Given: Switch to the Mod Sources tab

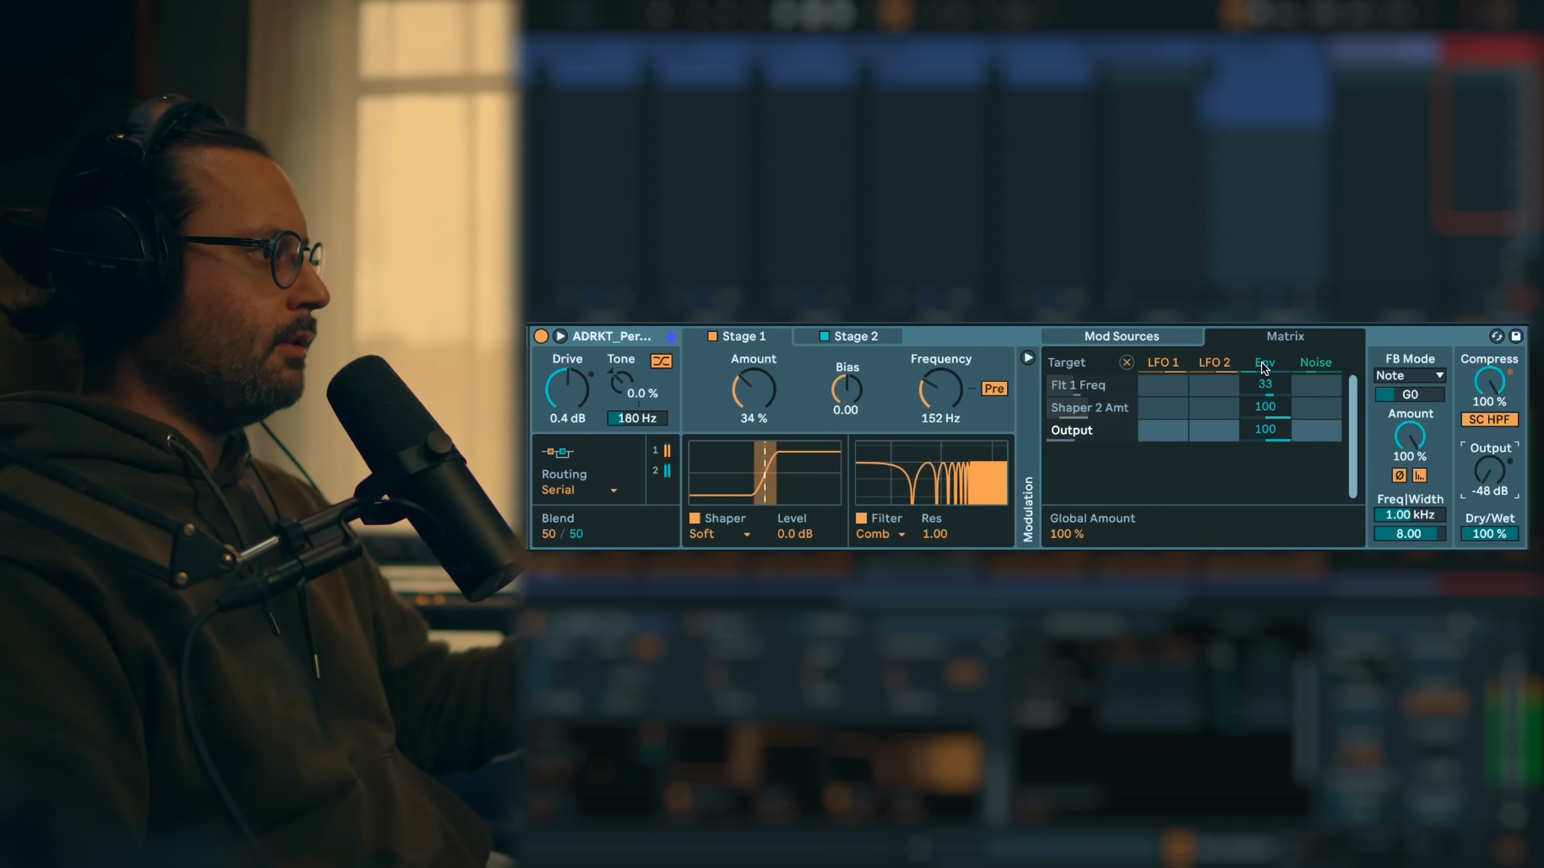Looking at the screenshot, I should point(1121,337).
